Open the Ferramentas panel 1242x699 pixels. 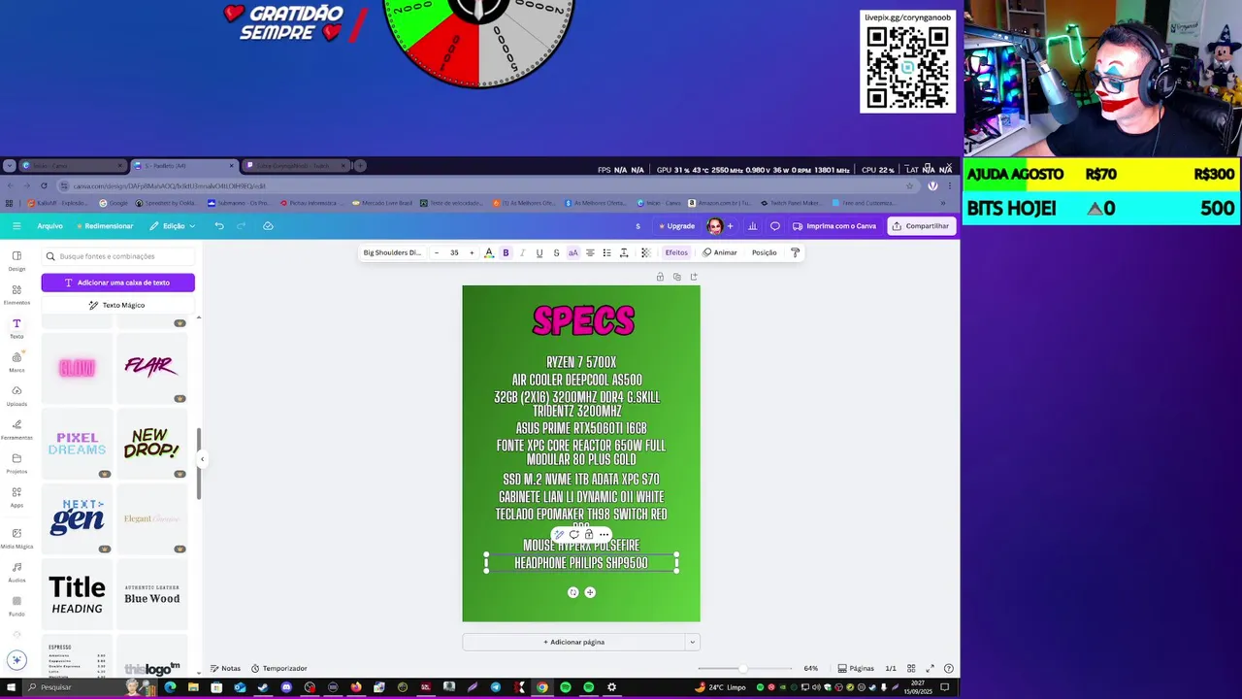tap(16, 429)
